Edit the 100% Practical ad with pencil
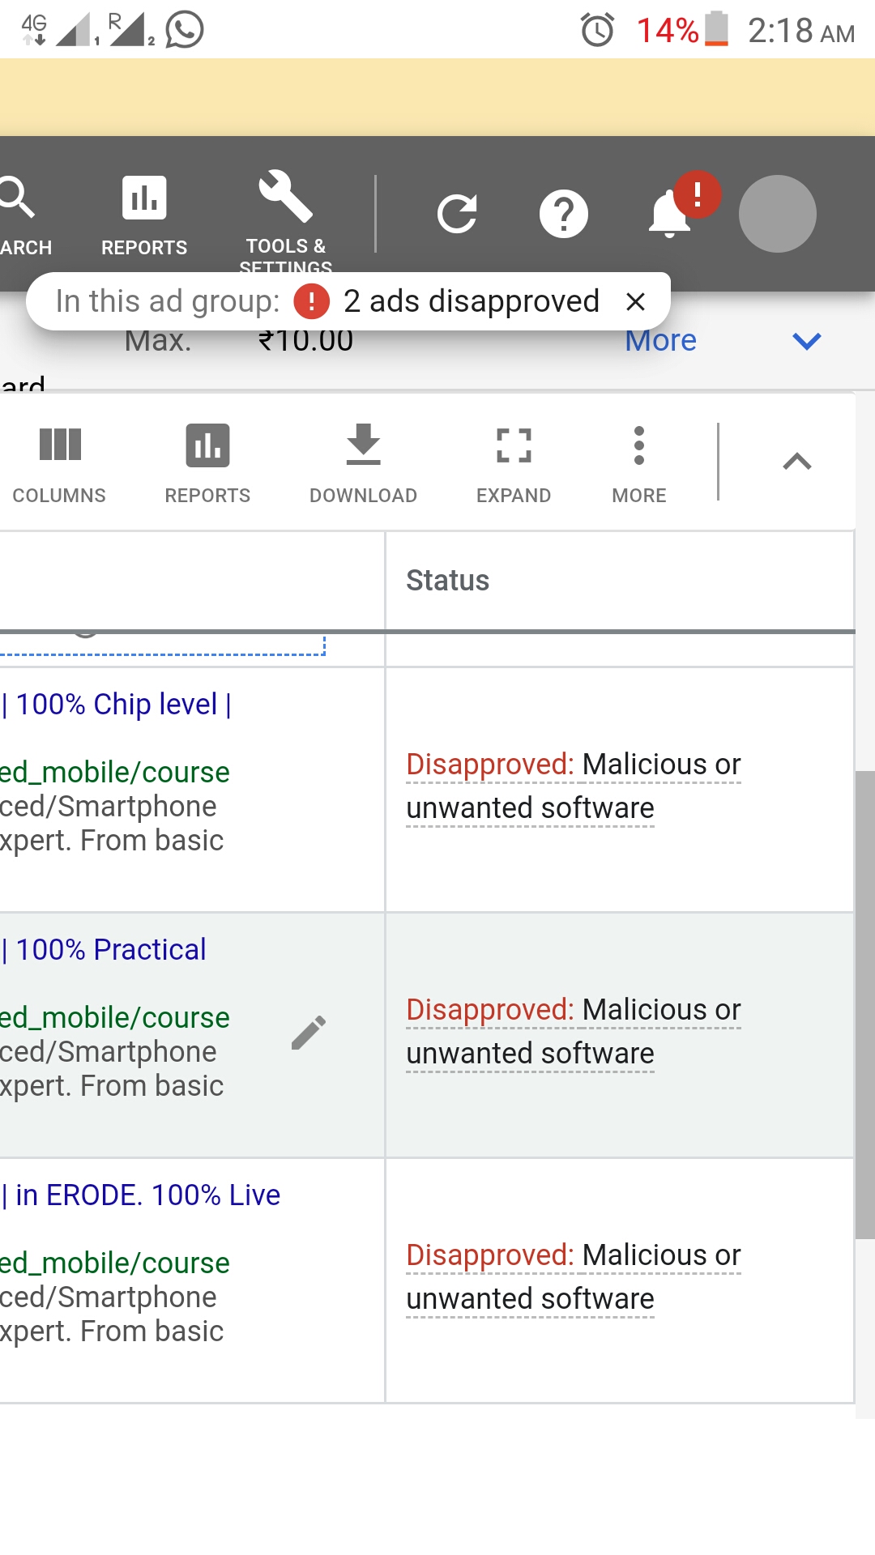Screen dimensions: 875x1555 (309, 1033)
